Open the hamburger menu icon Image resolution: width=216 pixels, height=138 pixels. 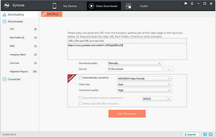tap(192, 4)
